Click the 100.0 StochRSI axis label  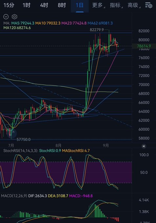click(x=144, y=155)
